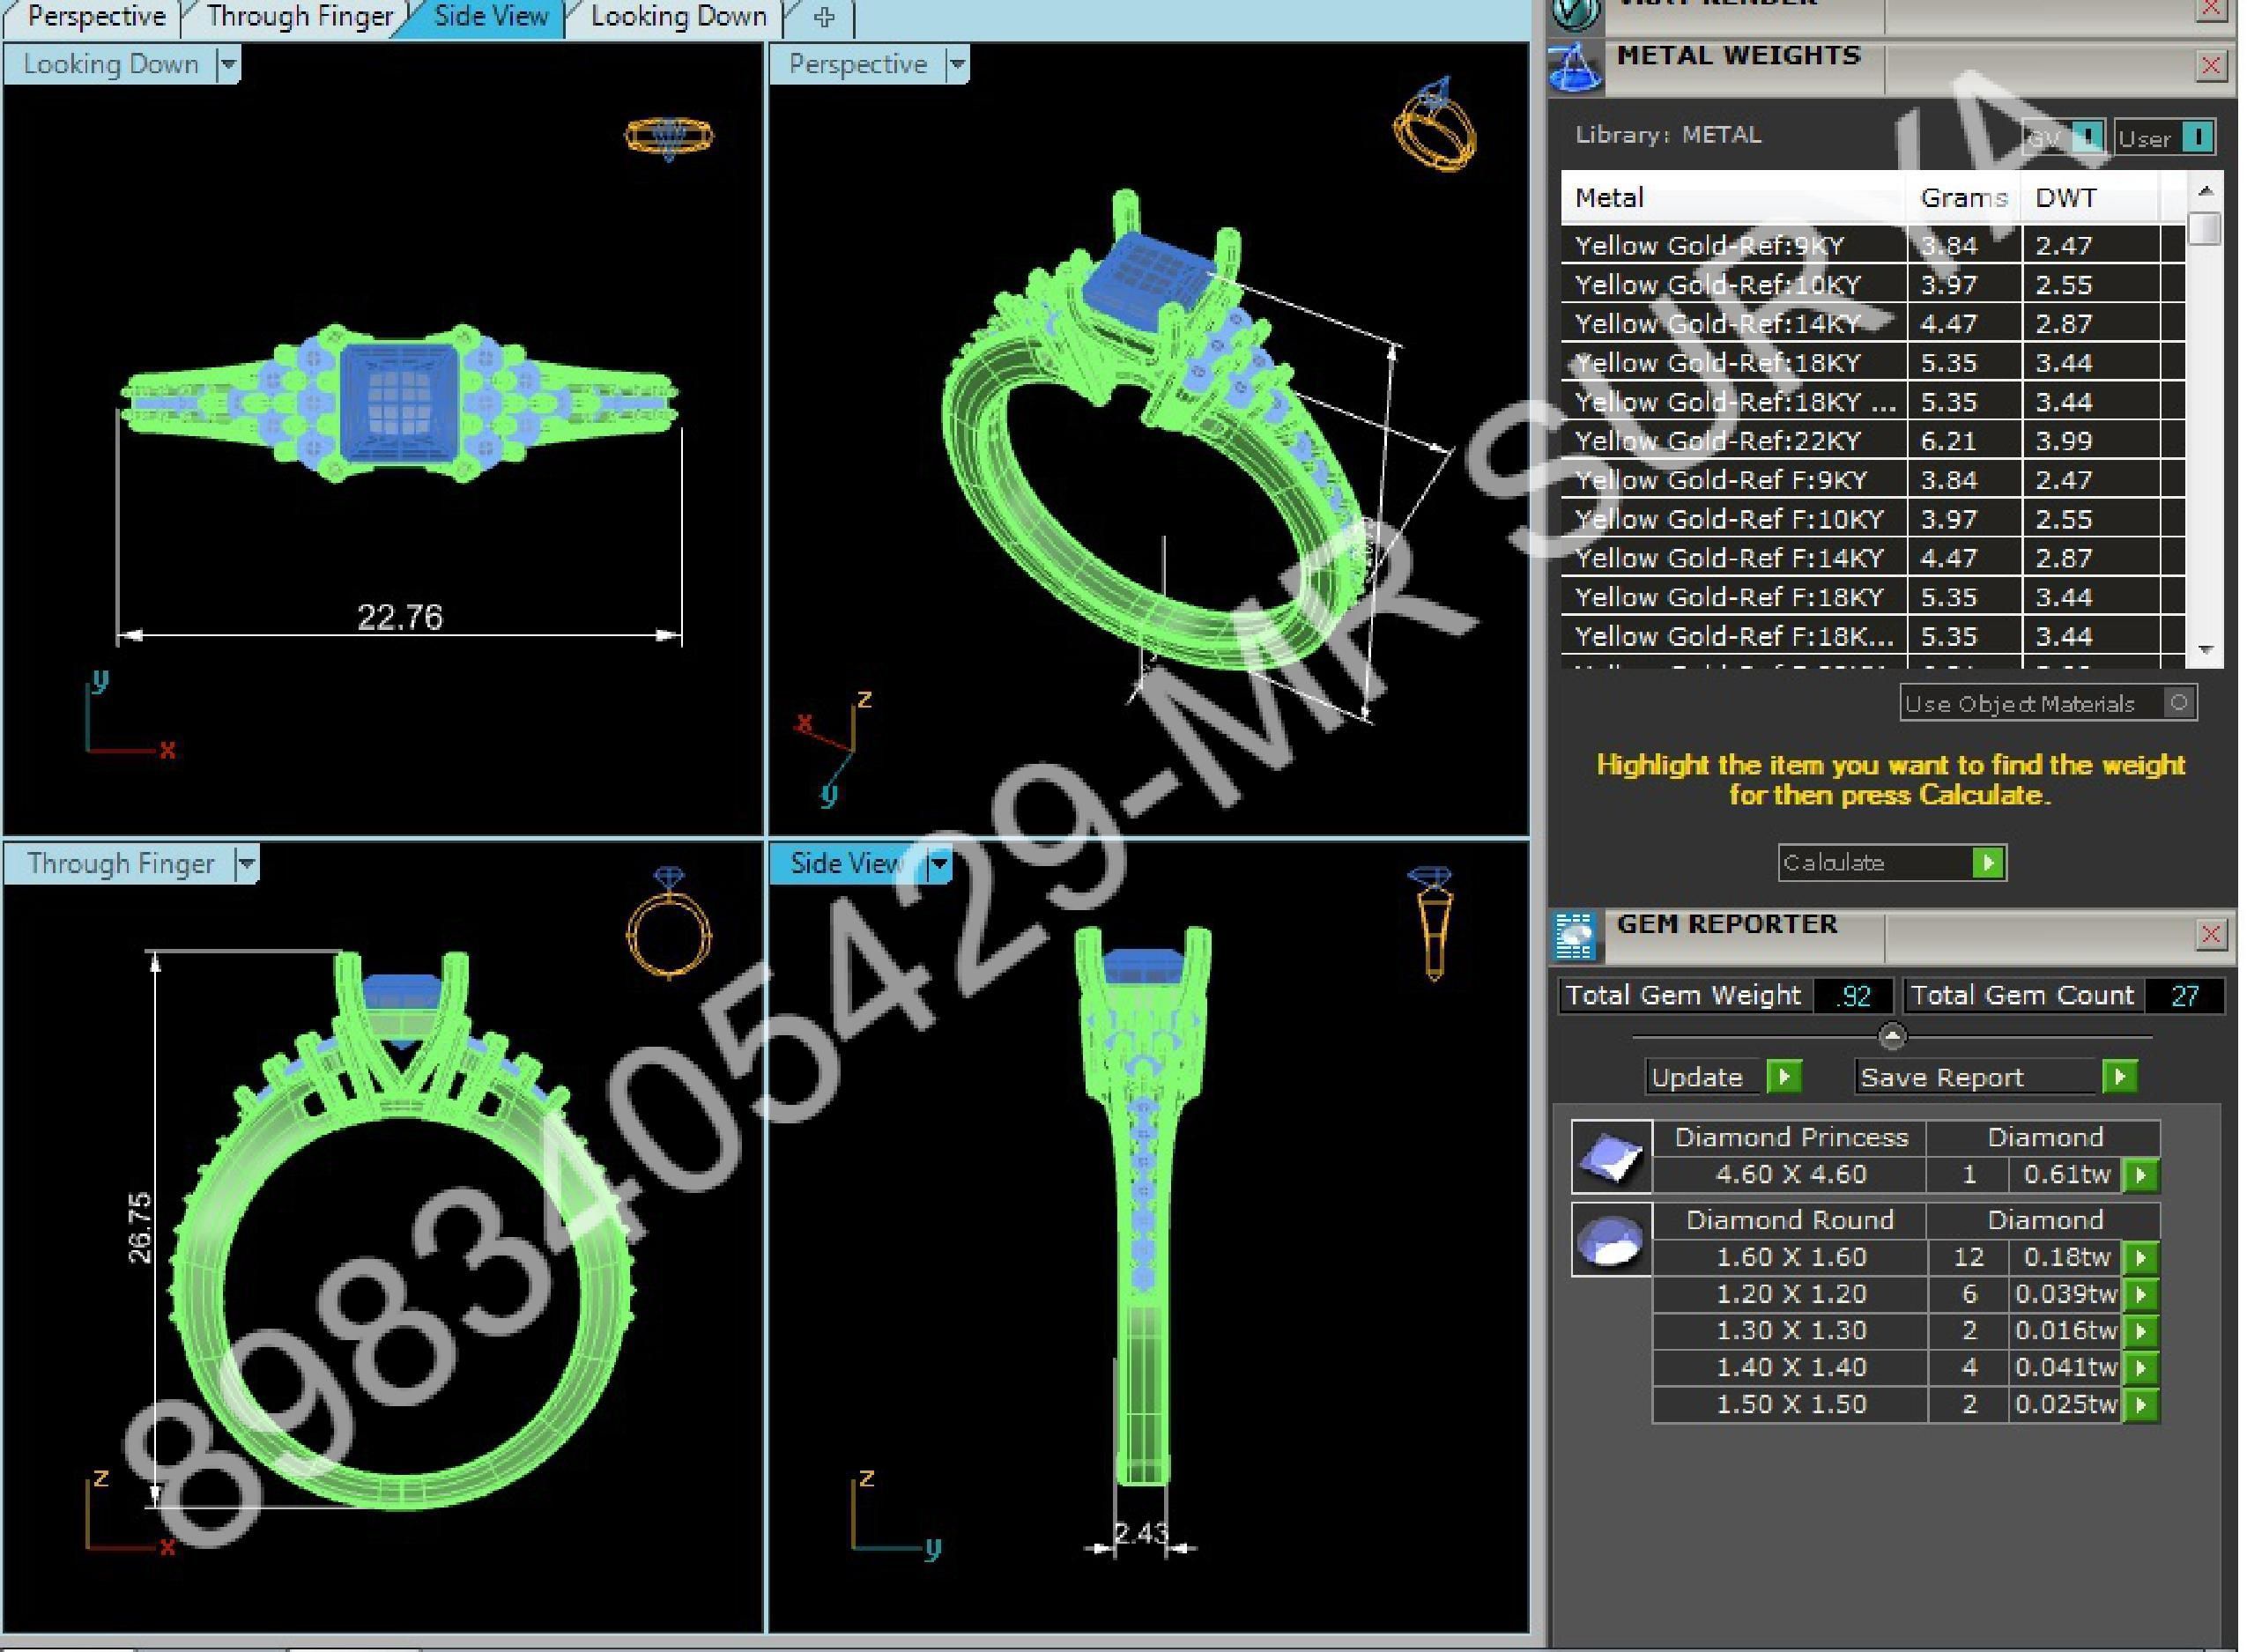The width and height of the screenshot is (2247, 1652).
Task: Enable Use Object Materials option
Action: 2179,703
